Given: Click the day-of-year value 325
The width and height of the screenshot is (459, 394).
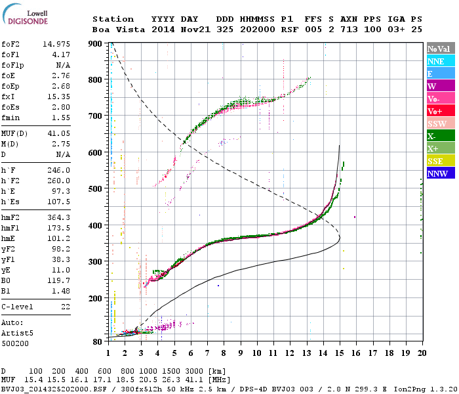Looking at the screenshot, I should pos(225,30).
